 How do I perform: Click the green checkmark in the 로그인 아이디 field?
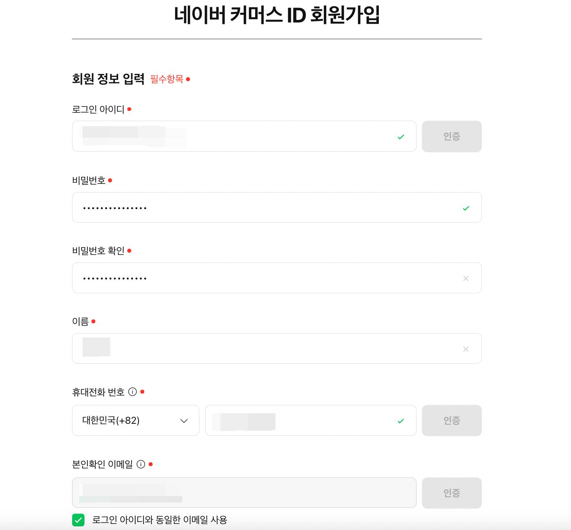401,137
